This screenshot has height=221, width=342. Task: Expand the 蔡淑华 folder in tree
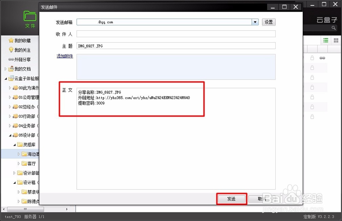tap(18, 192)
